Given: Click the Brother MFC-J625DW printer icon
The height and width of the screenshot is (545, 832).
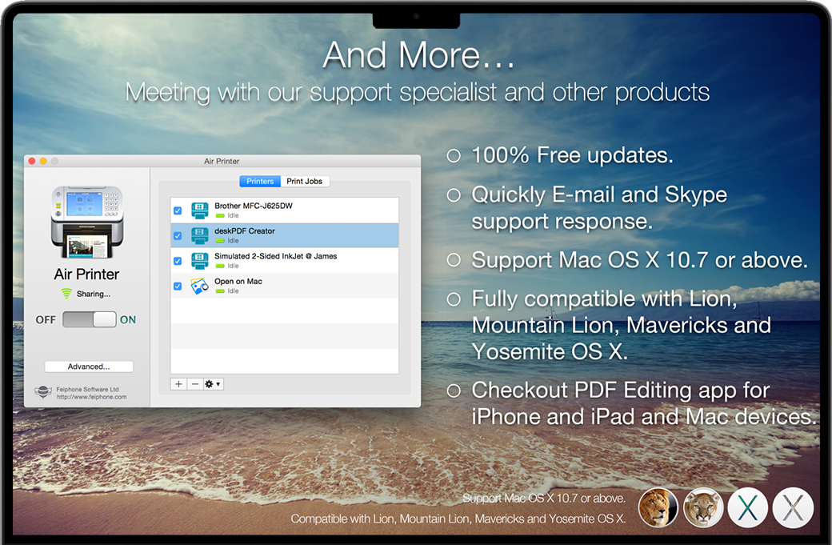Looking at the screenshot, I should 199,210.
